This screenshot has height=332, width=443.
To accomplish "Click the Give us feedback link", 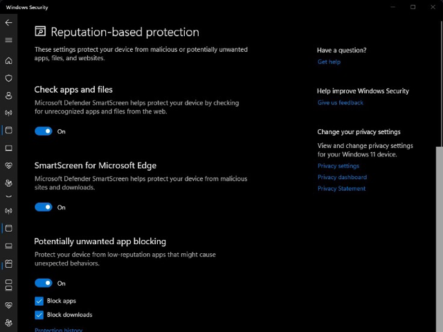I will pyautogui.click(x=340, y=102).
